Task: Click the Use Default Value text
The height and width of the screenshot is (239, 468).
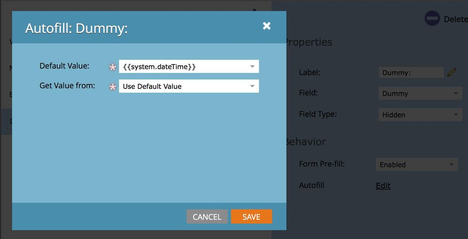Action: (x=152, y=86)
